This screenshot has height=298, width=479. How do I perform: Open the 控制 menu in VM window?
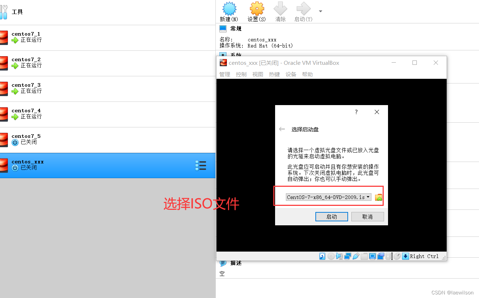[x=241, y=74]
